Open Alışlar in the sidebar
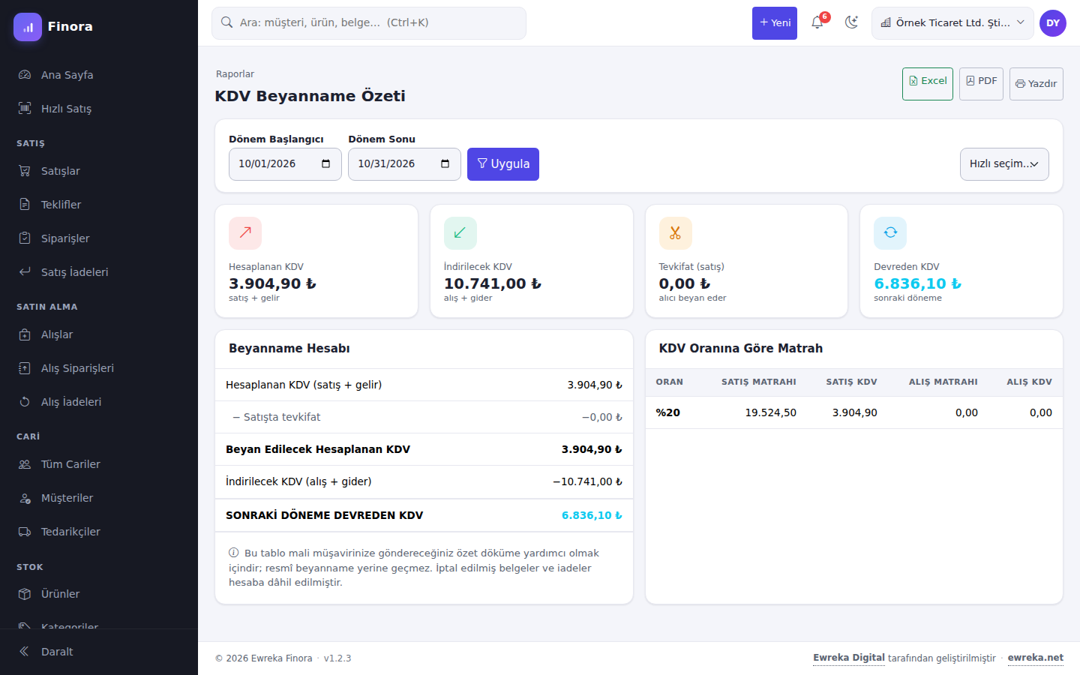 (99, 334)
